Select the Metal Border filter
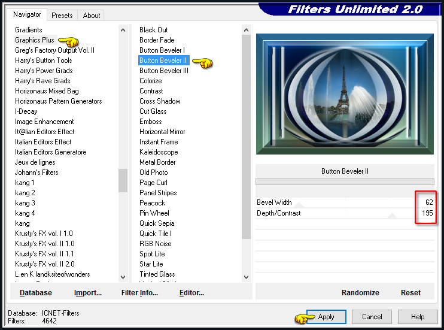This screenshot has width=444, height=330. pyautogui.click(x=157, y=162)
